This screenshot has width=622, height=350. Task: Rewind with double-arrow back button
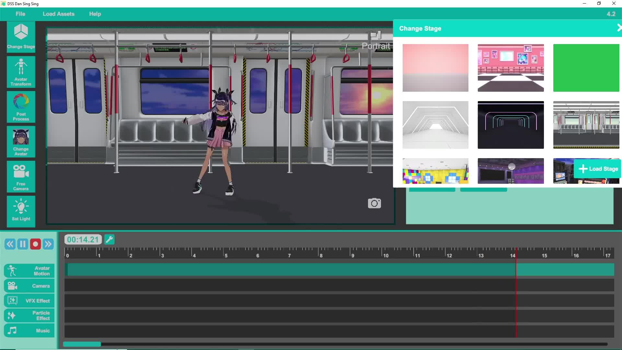coord(10,244)
